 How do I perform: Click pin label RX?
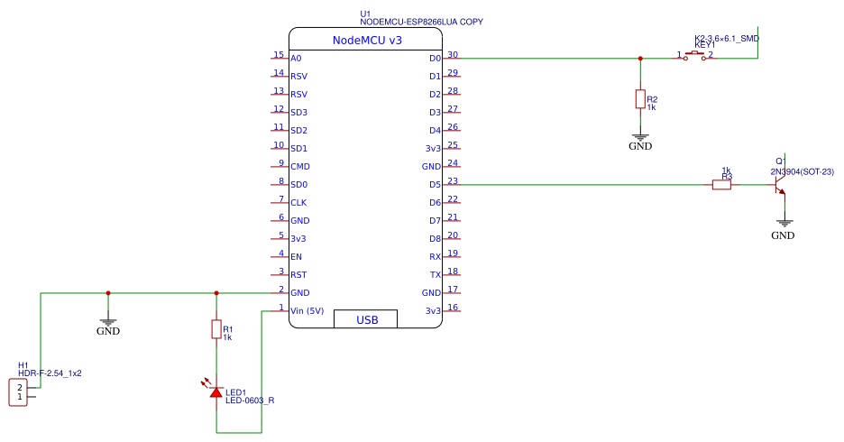click(x=435, y=257)
